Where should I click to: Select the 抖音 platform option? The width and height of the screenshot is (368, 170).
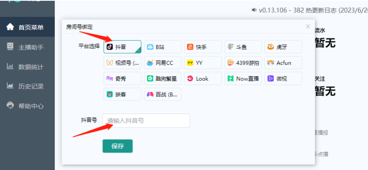122,47
